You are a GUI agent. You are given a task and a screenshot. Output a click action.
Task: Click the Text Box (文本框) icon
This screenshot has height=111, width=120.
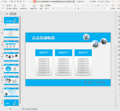pyautogui.click(x=113, y=6)
